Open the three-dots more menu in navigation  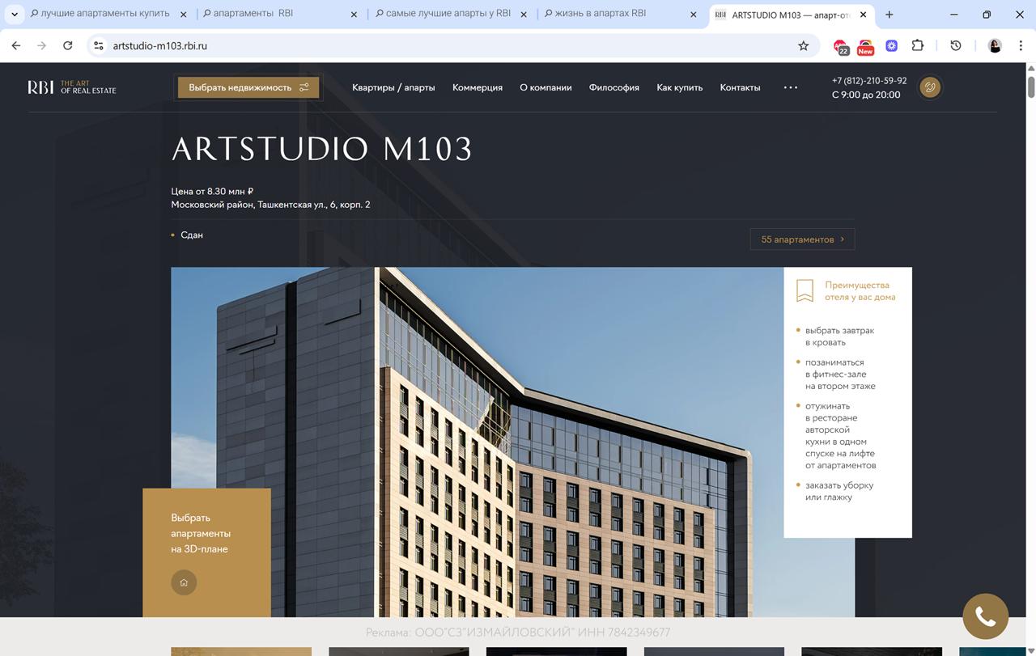pyautogui.click(x=791, y=87)
